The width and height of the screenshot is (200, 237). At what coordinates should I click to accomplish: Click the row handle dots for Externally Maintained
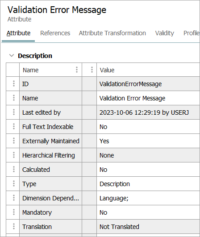point(14,141)
